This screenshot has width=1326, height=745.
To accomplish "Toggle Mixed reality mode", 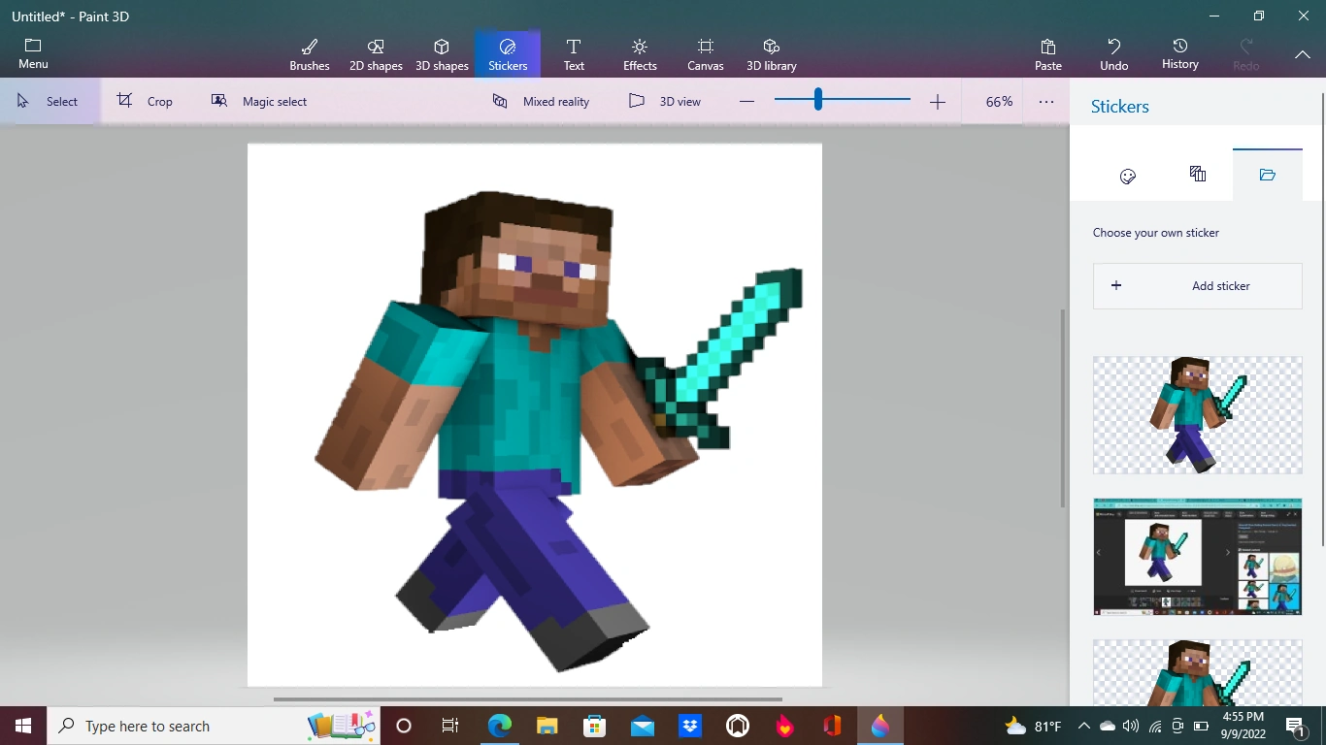I will coord(541,100).
